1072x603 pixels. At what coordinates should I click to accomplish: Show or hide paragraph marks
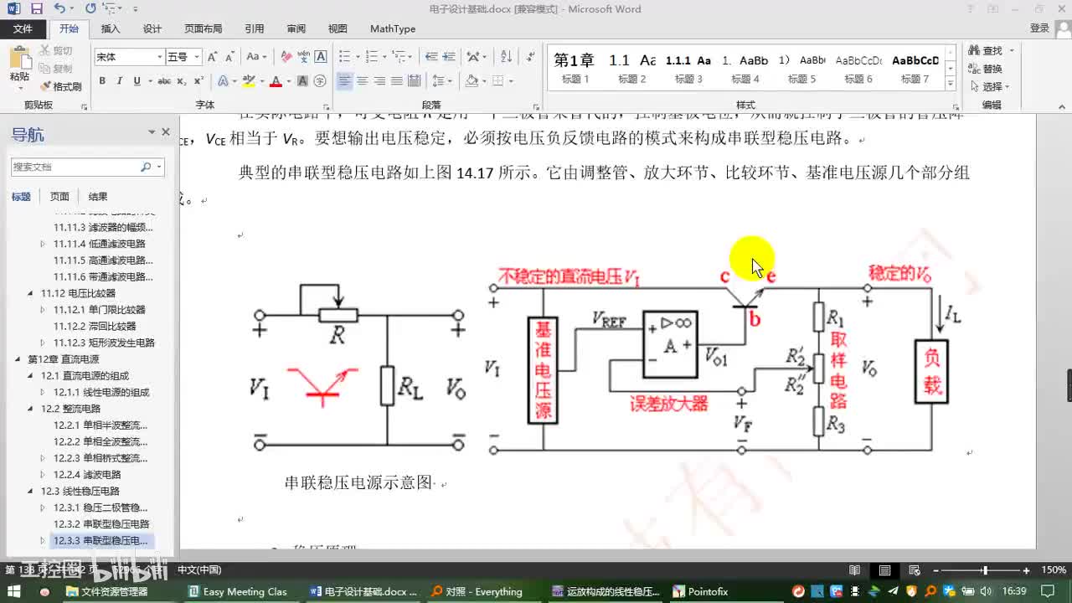529,57
